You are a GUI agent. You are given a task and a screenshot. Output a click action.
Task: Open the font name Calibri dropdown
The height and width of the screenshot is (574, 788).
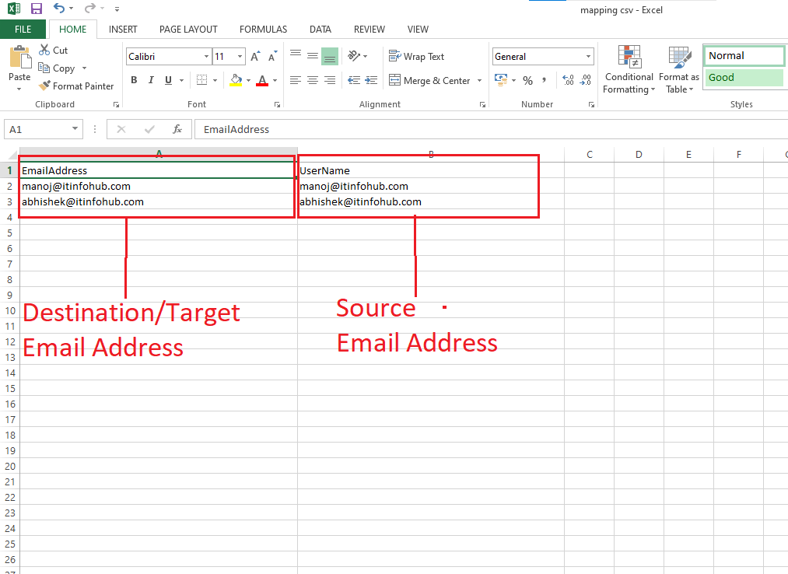[206, 56]
